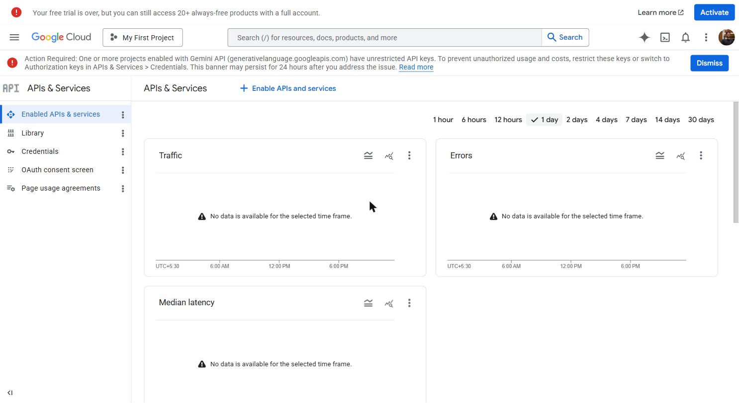Select the 7 days time range

[636, 120]
